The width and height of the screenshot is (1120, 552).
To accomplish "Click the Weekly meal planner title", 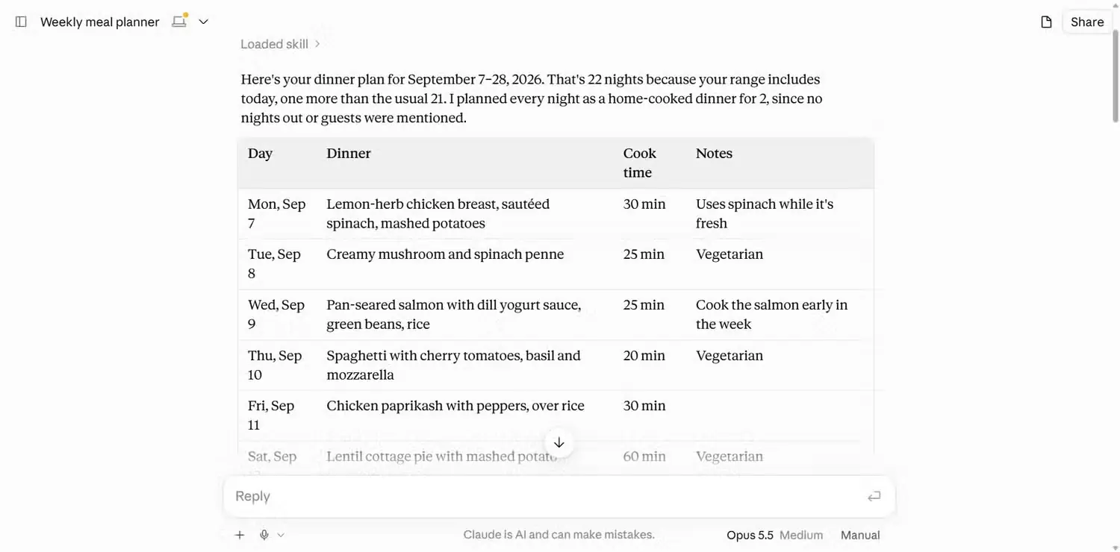I will (x=99, y=22).
